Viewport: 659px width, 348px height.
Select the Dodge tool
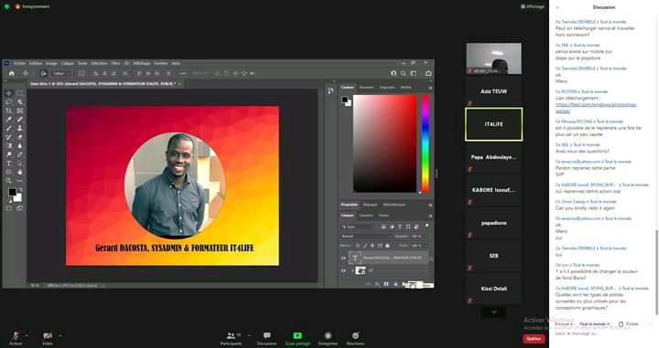[9, 154]
